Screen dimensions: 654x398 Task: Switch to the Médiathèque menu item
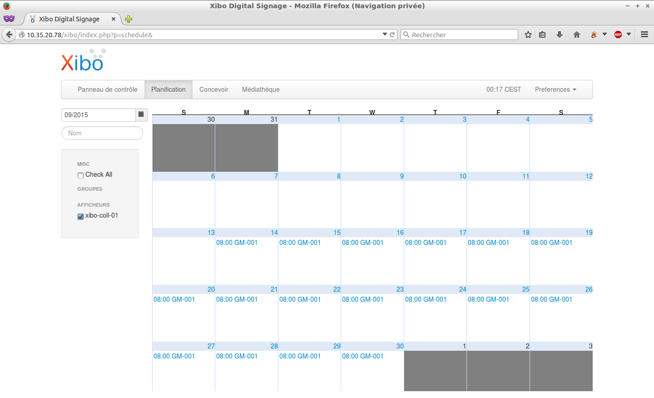[261, 90]
